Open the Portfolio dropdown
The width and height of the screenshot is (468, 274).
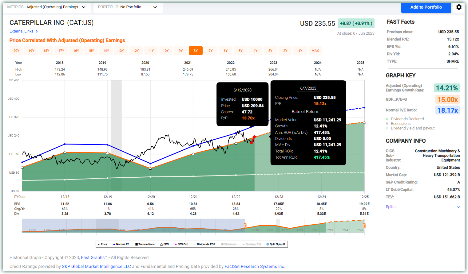pyautogui.click(x=128, y=7)
